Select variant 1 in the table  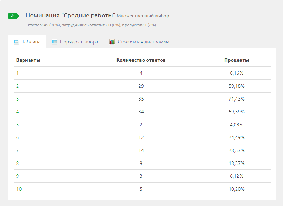(x=17, y=73)
